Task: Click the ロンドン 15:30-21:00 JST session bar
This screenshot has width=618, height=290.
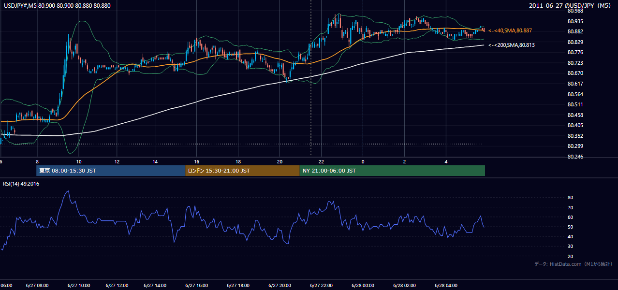Action: click(x=242, y=171)
